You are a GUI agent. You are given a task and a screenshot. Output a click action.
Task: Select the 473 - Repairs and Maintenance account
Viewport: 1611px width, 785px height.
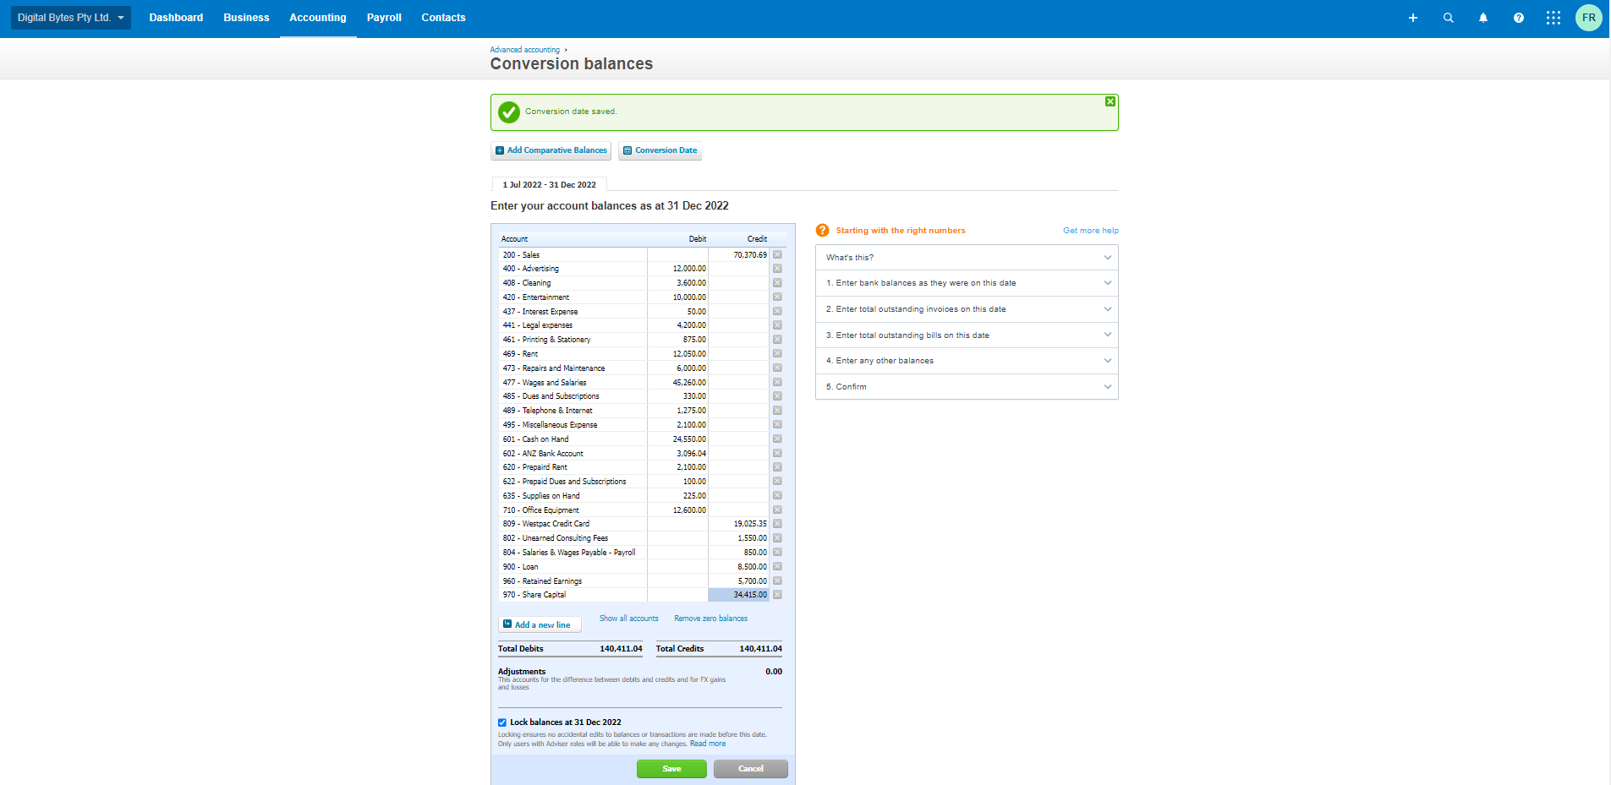point(573,368)
